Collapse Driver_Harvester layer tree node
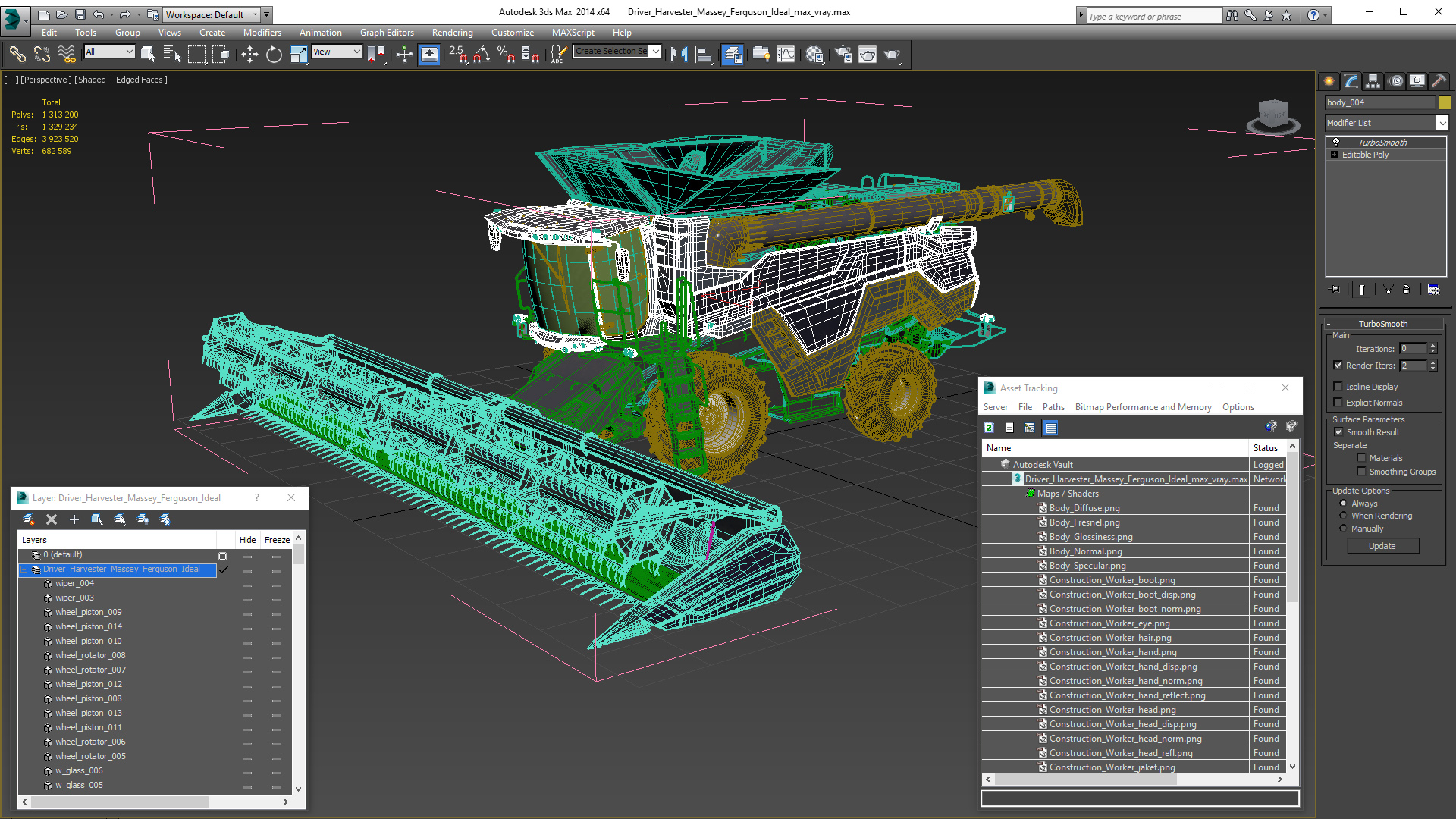Screen dimensions: 1456x819 (24, 569)
